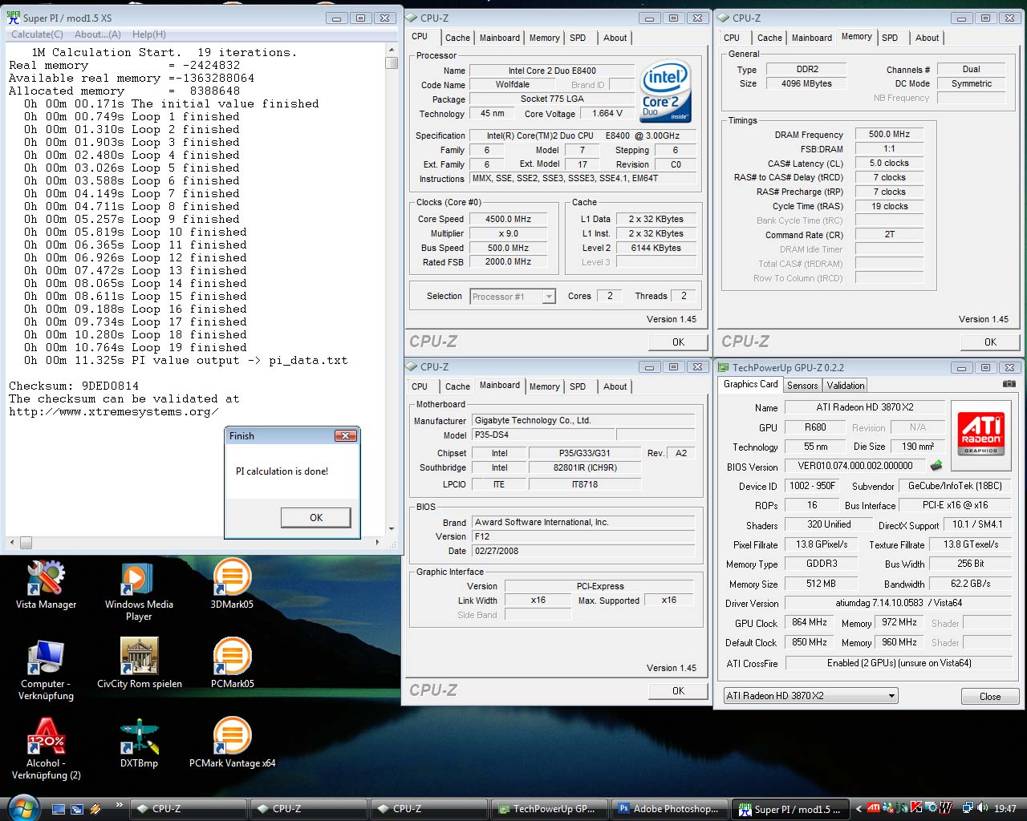Viewport: 1027px width, 821px height.
Task: Open Help(H) menu in Super PI
Action: tap(149, 34)
